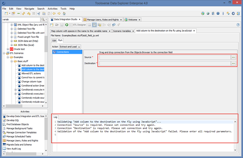Click the copy icon in the main toolbar
Image resolution: width=243 pixels, height=158 pixels.
(44, 13)
